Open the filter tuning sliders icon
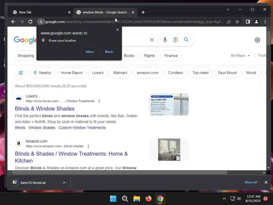Screen dimensions: 273x205 click(x=21, y=73)
